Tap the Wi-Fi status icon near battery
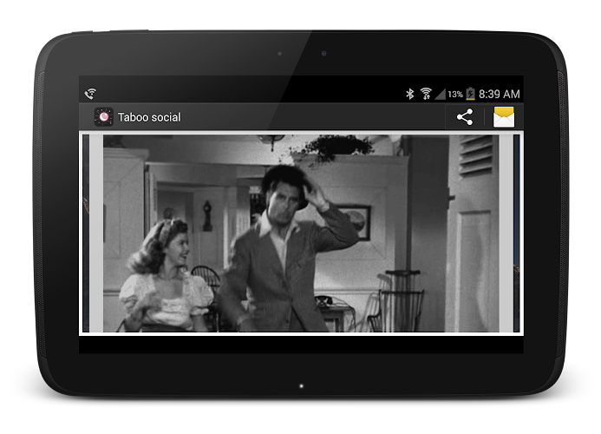This screenshot has width=601, height=434. [x=426, y=94]
